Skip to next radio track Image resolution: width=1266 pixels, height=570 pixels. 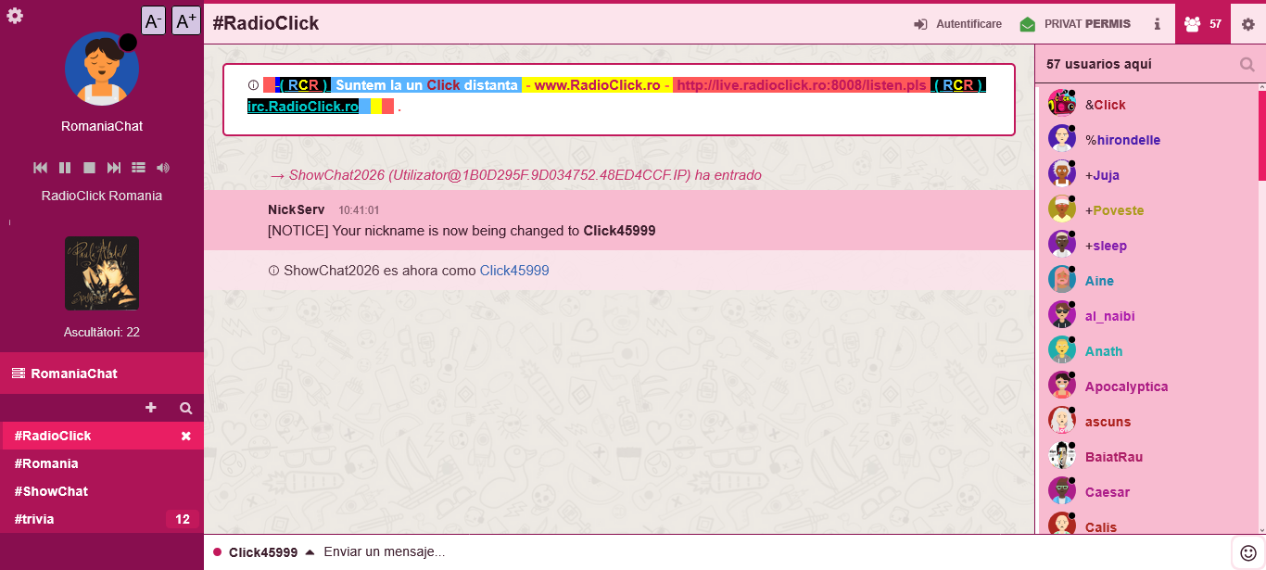tap(114, 168)
